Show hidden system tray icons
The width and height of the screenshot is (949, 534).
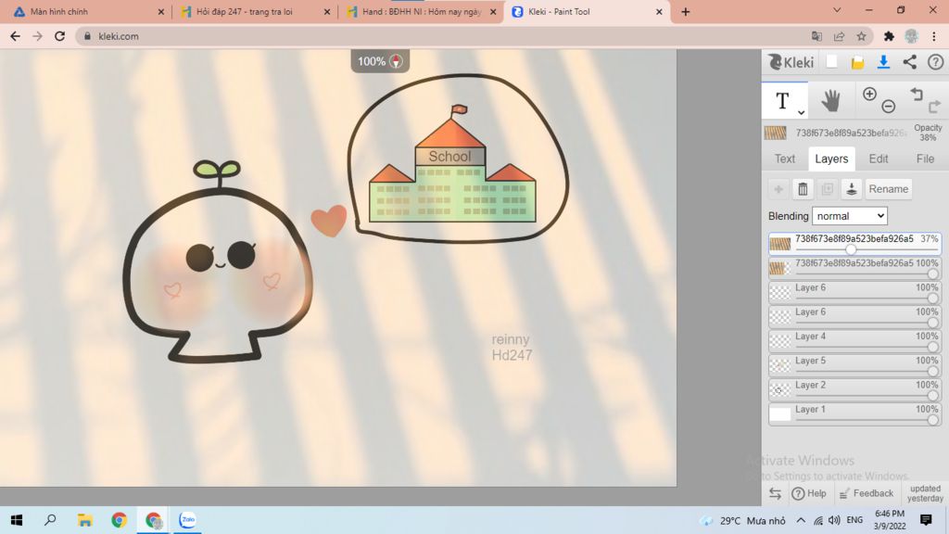coord(801,520)
